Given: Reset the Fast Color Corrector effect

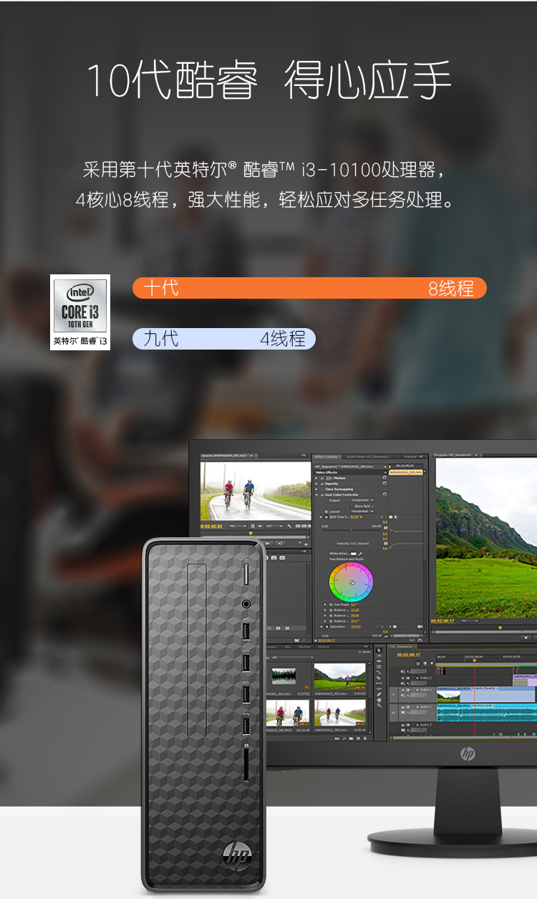Looking at the screenshot, I should click(384, 494).
